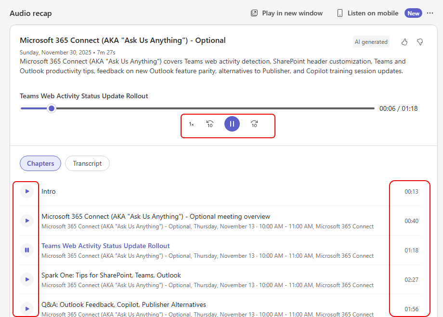
Task: Click the audio progress slider handle
Action: point(52,108)
